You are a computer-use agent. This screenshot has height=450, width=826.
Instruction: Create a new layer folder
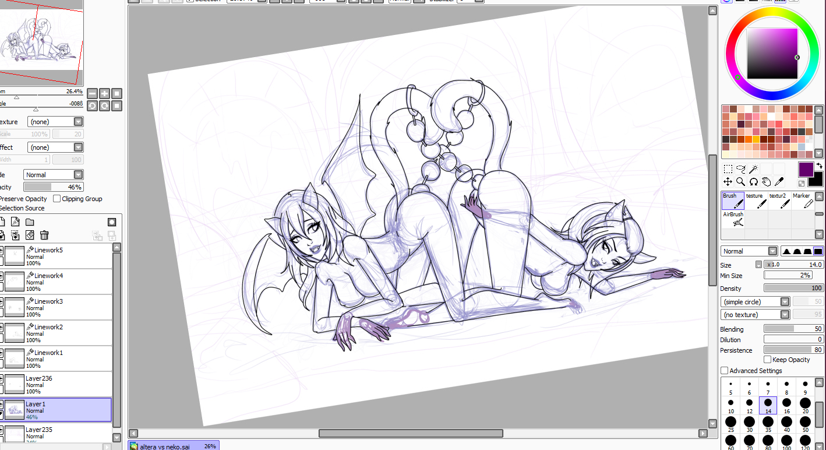30,222
